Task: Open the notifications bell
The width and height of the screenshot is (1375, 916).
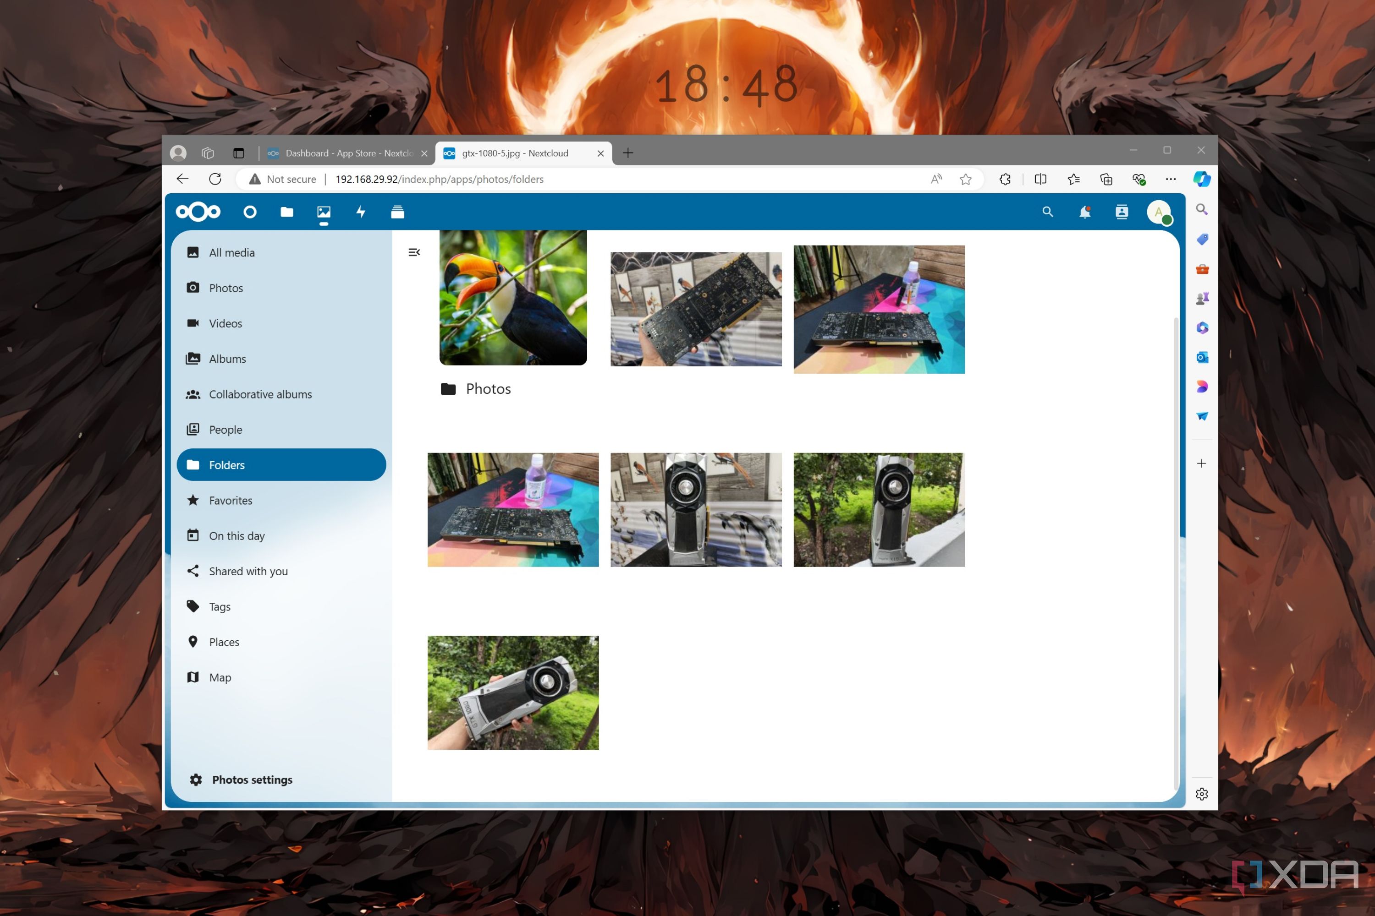Action: (x=1084, y=212)
